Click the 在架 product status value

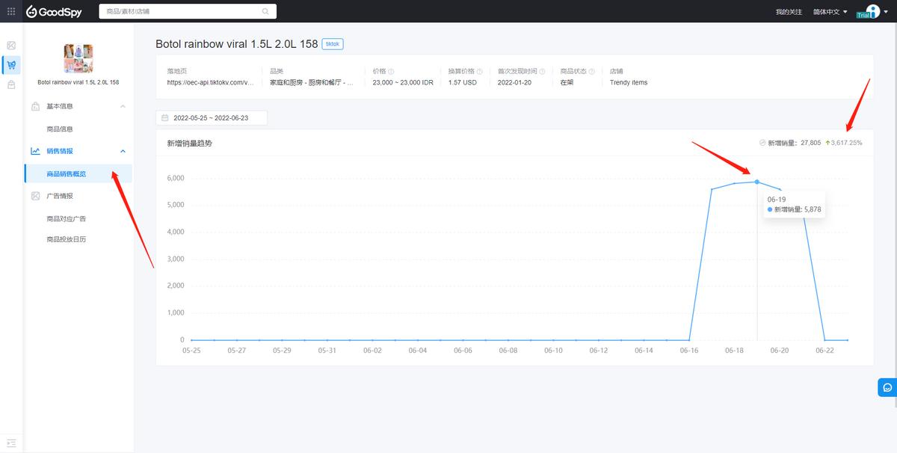click(567, 82)
